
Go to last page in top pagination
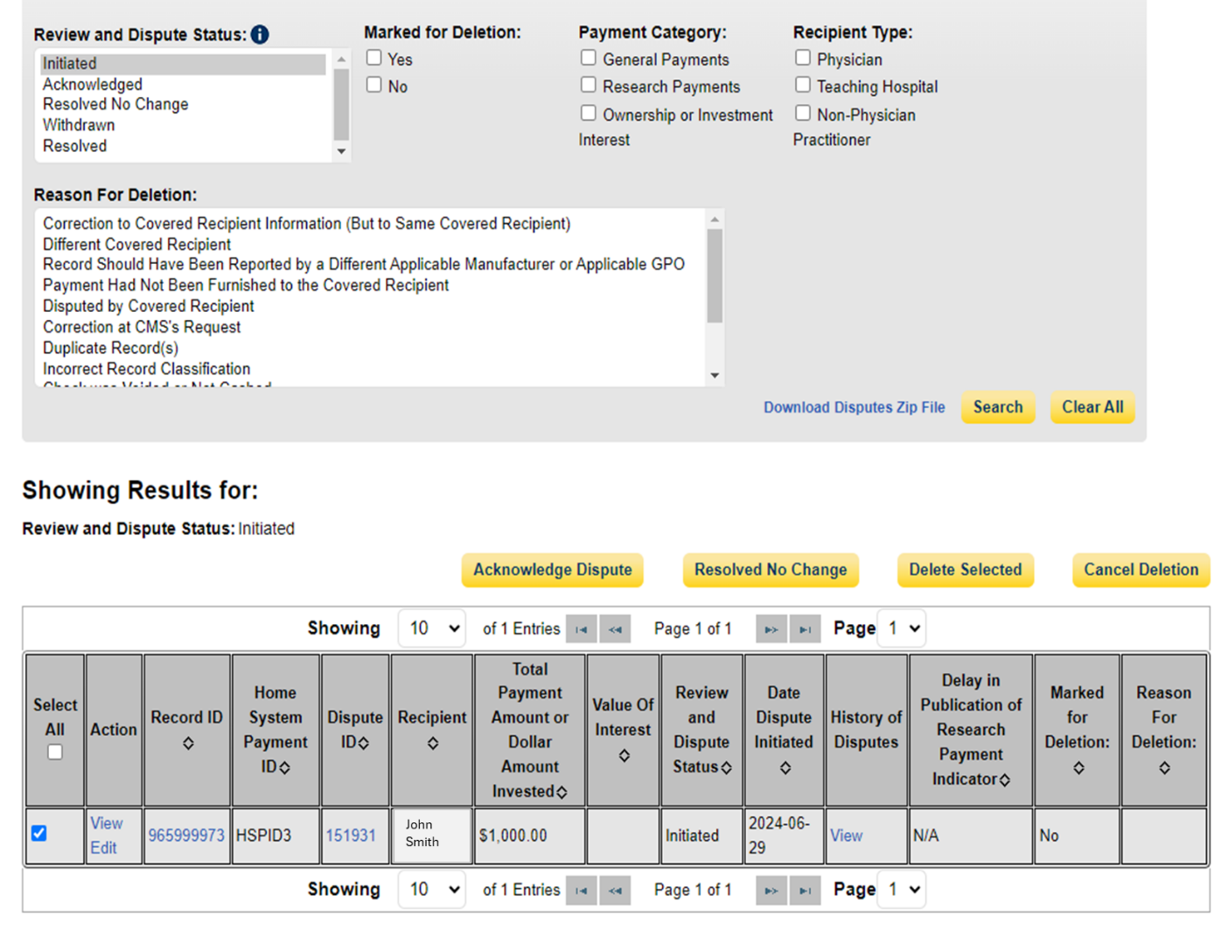click(805, 629)
